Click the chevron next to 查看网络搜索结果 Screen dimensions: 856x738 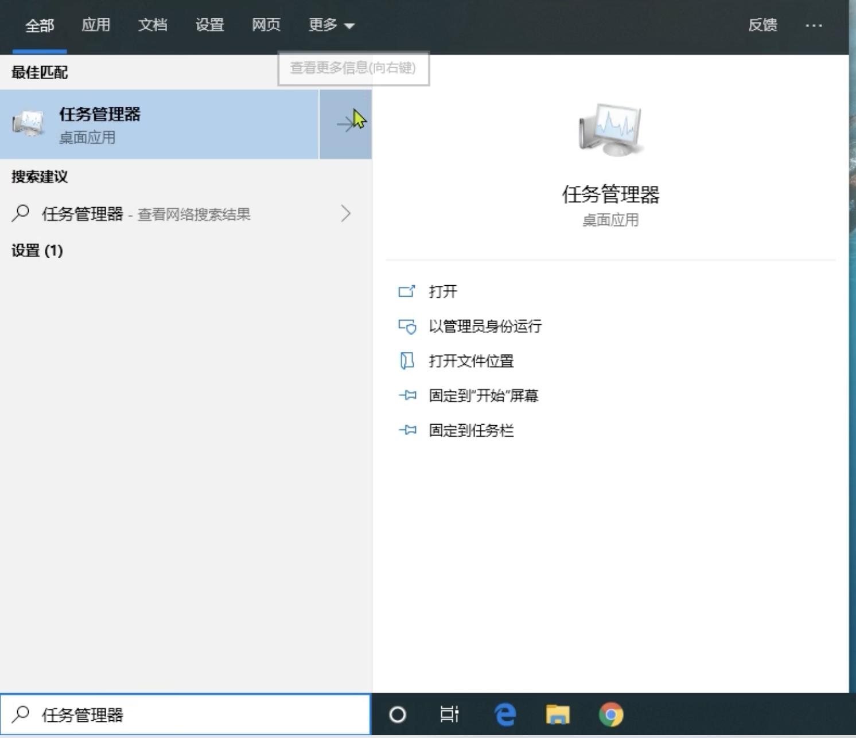[345, 213]
